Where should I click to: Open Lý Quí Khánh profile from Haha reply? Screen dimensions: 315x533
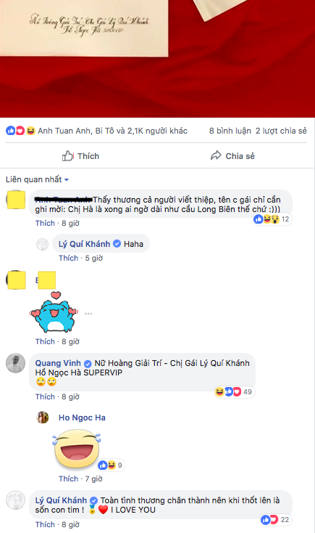click(x=85, y=244)
